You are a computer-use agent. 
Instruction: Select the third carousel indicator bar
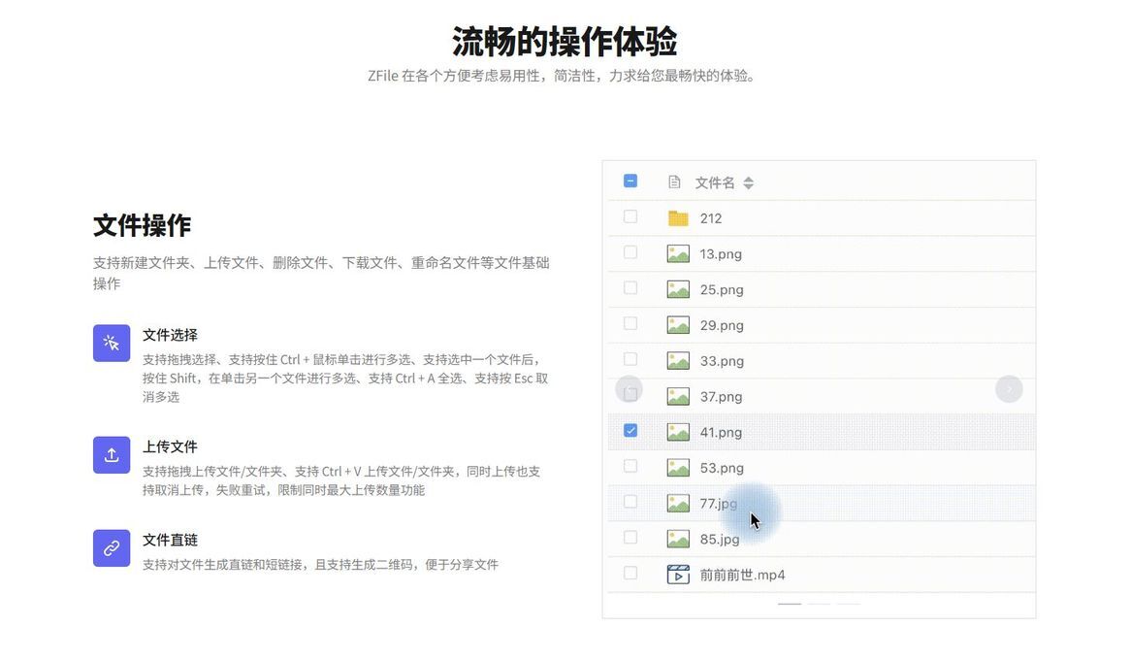point(849,604)
